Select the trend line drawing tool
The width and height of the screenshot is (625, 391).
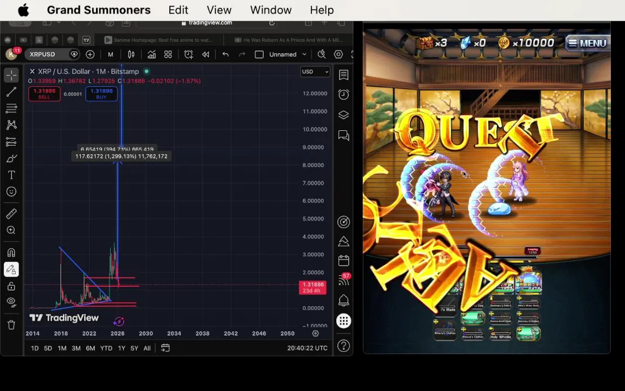11,92
